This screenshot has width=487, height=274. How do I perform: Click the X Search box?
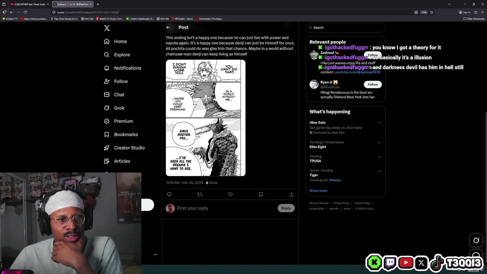345,27
